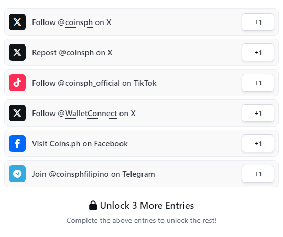Open the Repost @coinsph link
Viewport: 283px width, 237px height.
pos(63,53)
